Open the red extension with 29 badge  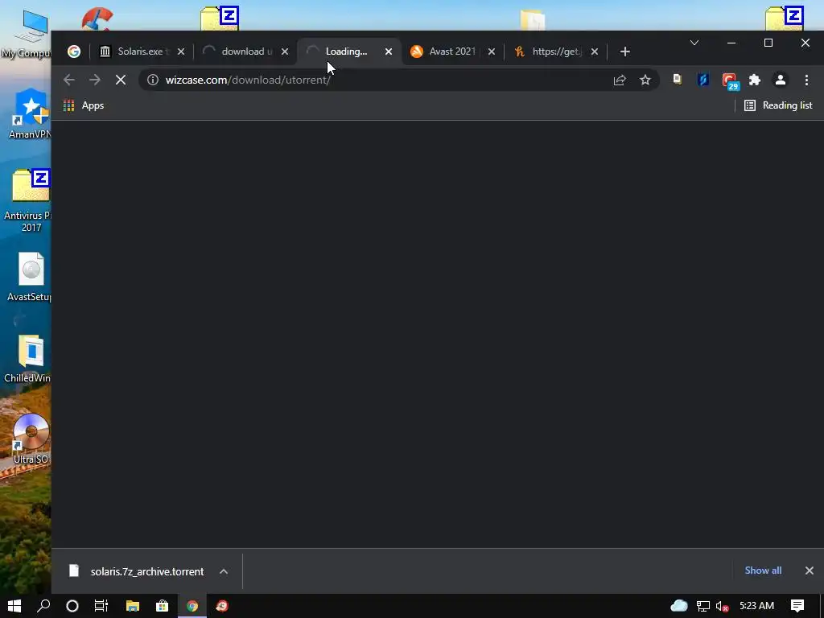point(731,81)
